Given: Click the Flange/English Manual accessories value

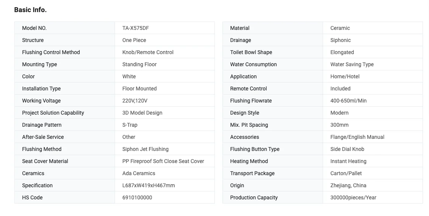Looking at the screenshot, I should click(x=357, y=137).
